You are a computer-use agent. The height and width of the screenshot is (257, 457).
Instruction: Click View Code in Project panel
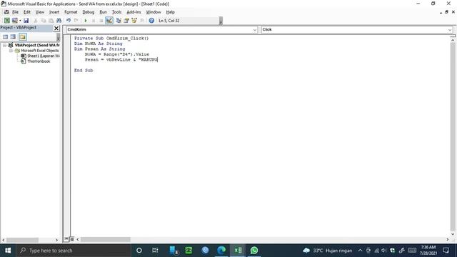[5, 36]
